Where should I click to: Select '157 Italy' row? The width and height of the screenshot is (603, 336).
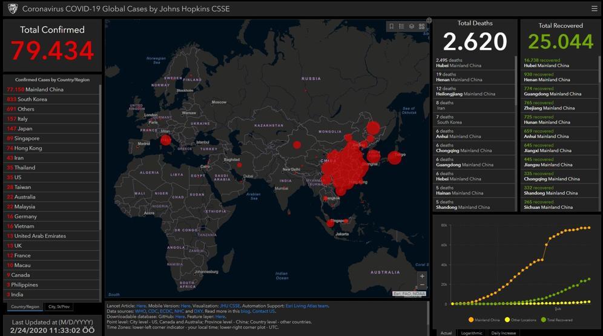click(x=51, y=119)
